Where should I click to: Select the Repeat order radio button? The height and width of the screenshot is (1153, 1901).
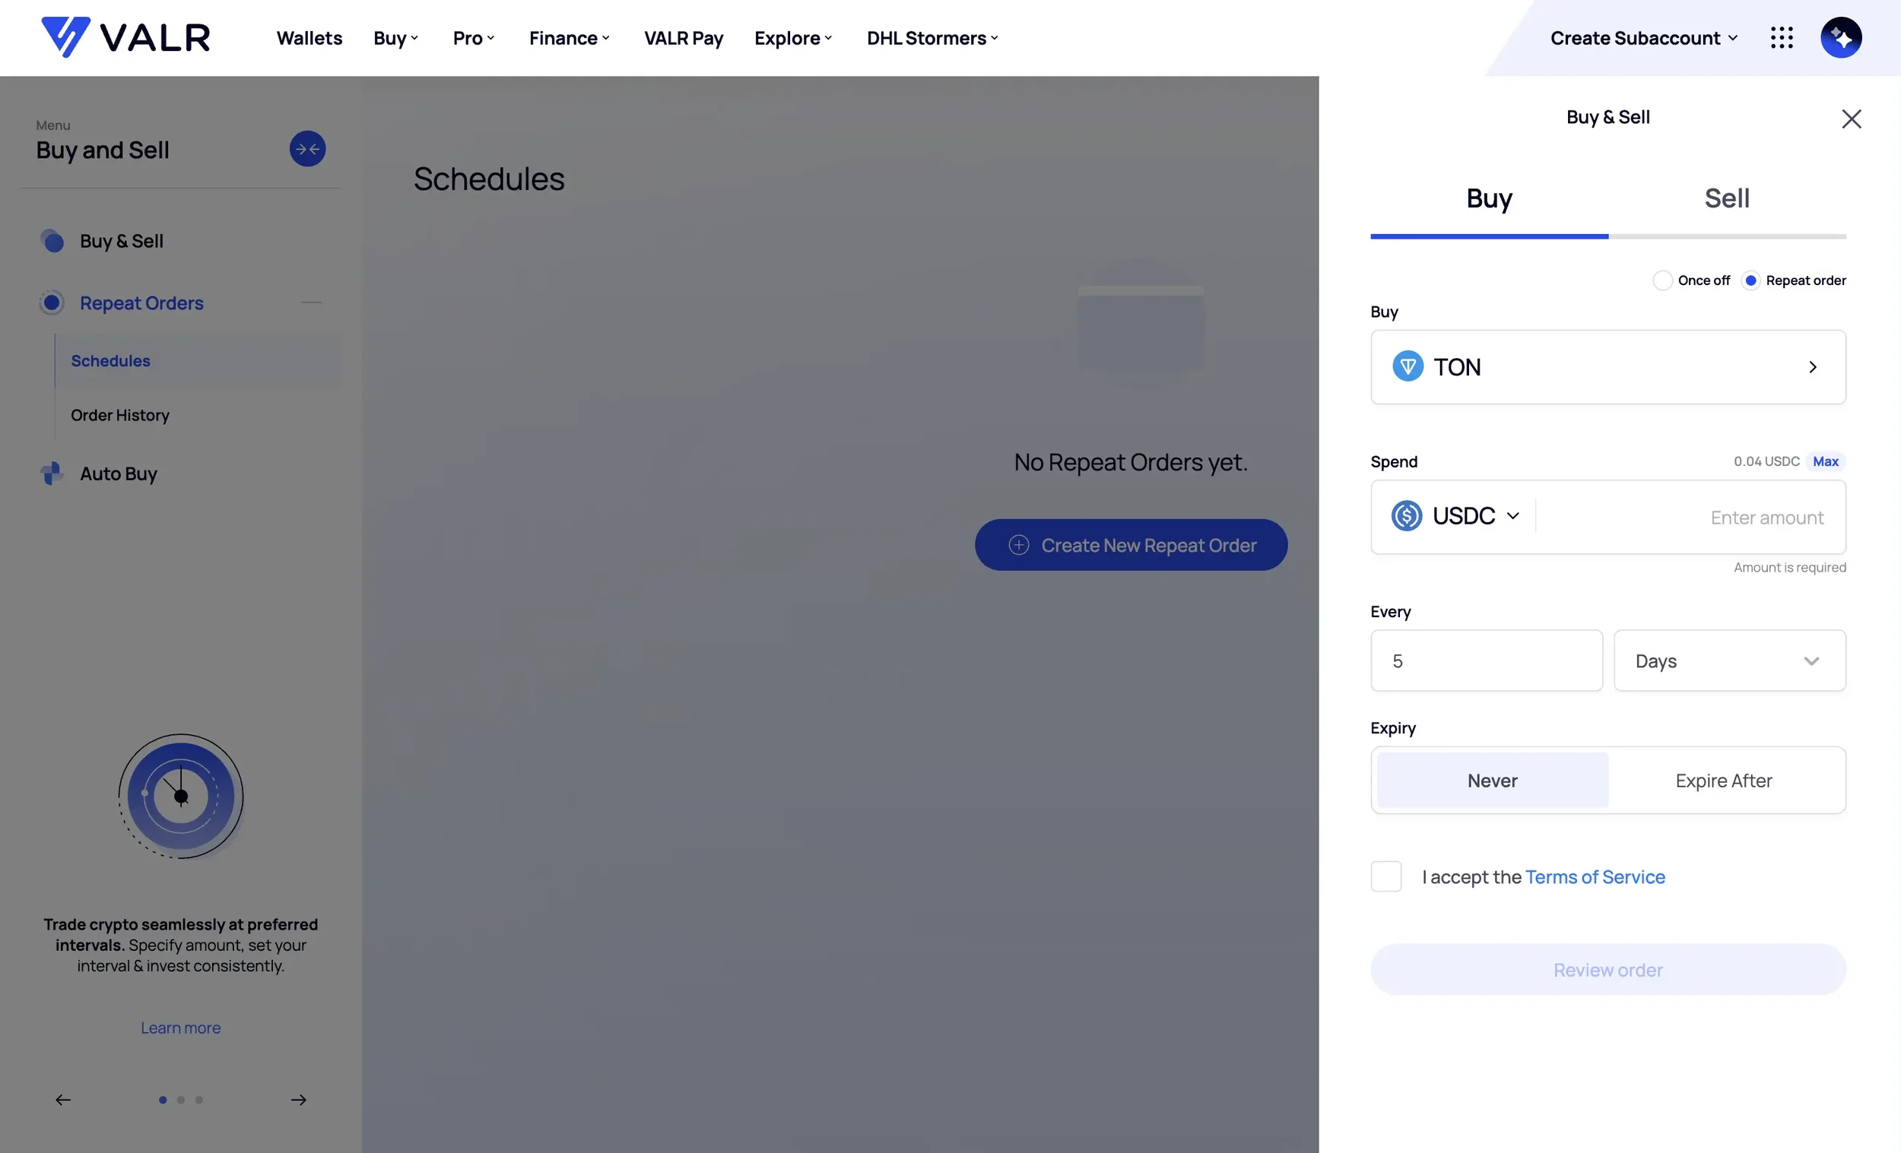[x=1750, y=280]
